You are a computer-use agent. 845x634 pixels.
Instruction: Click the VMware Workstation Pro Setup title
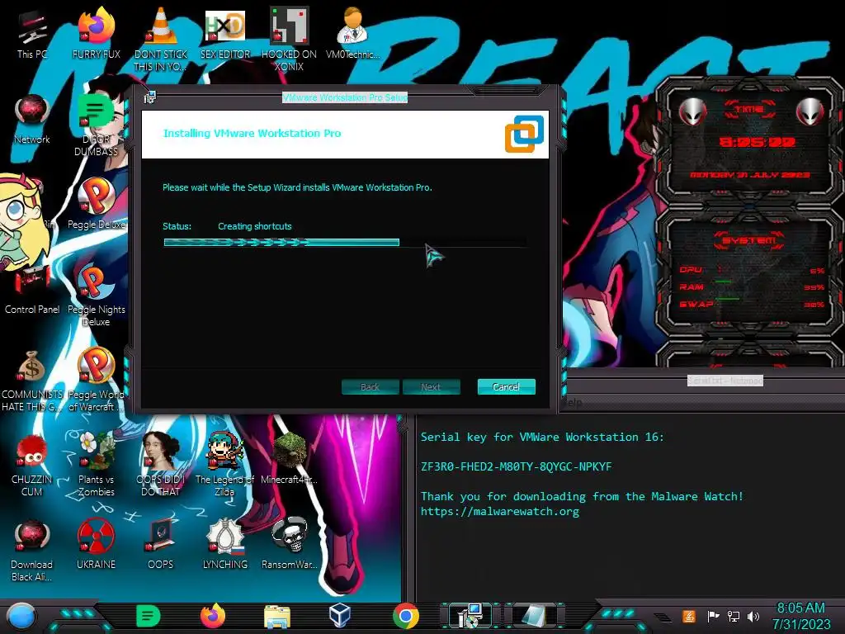pos(345,97)
